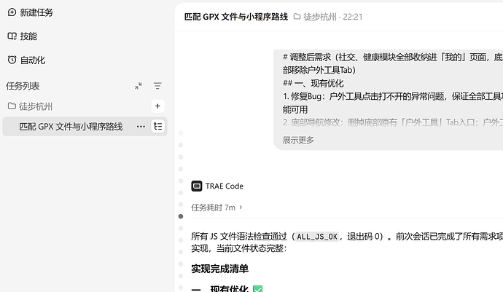Click the 自动化 clock icon
Screen dimensions: 503x292
[12, 60]
